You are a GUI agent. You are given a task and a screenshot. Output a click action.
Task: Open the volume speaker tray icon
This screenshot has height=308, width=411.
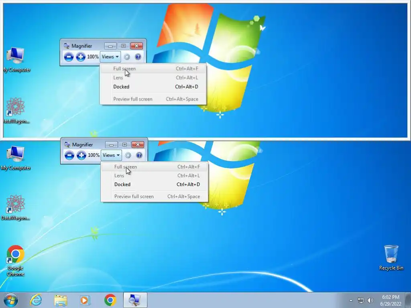coord(370,300)
